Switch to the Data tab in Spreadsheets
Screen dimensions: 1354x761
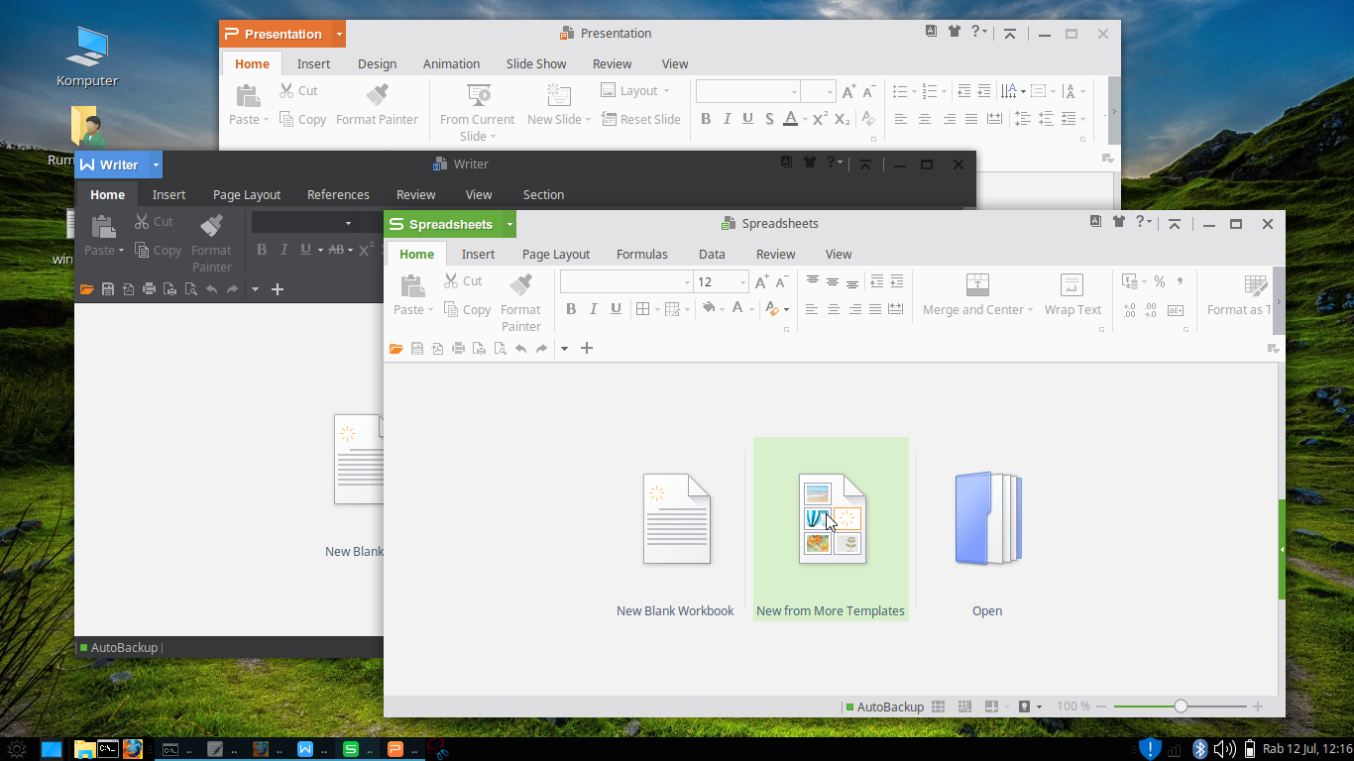(712, 255)
